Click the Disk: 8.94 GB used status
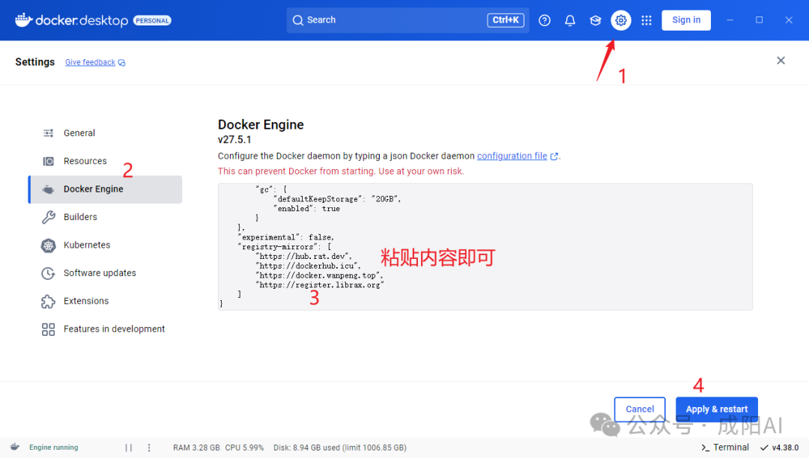Screen dimensions: 809x458 (340, 448)
